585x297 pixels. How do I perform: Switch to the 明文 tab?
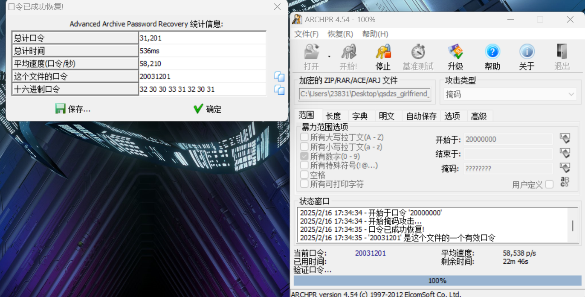click(x=387, y=116)
